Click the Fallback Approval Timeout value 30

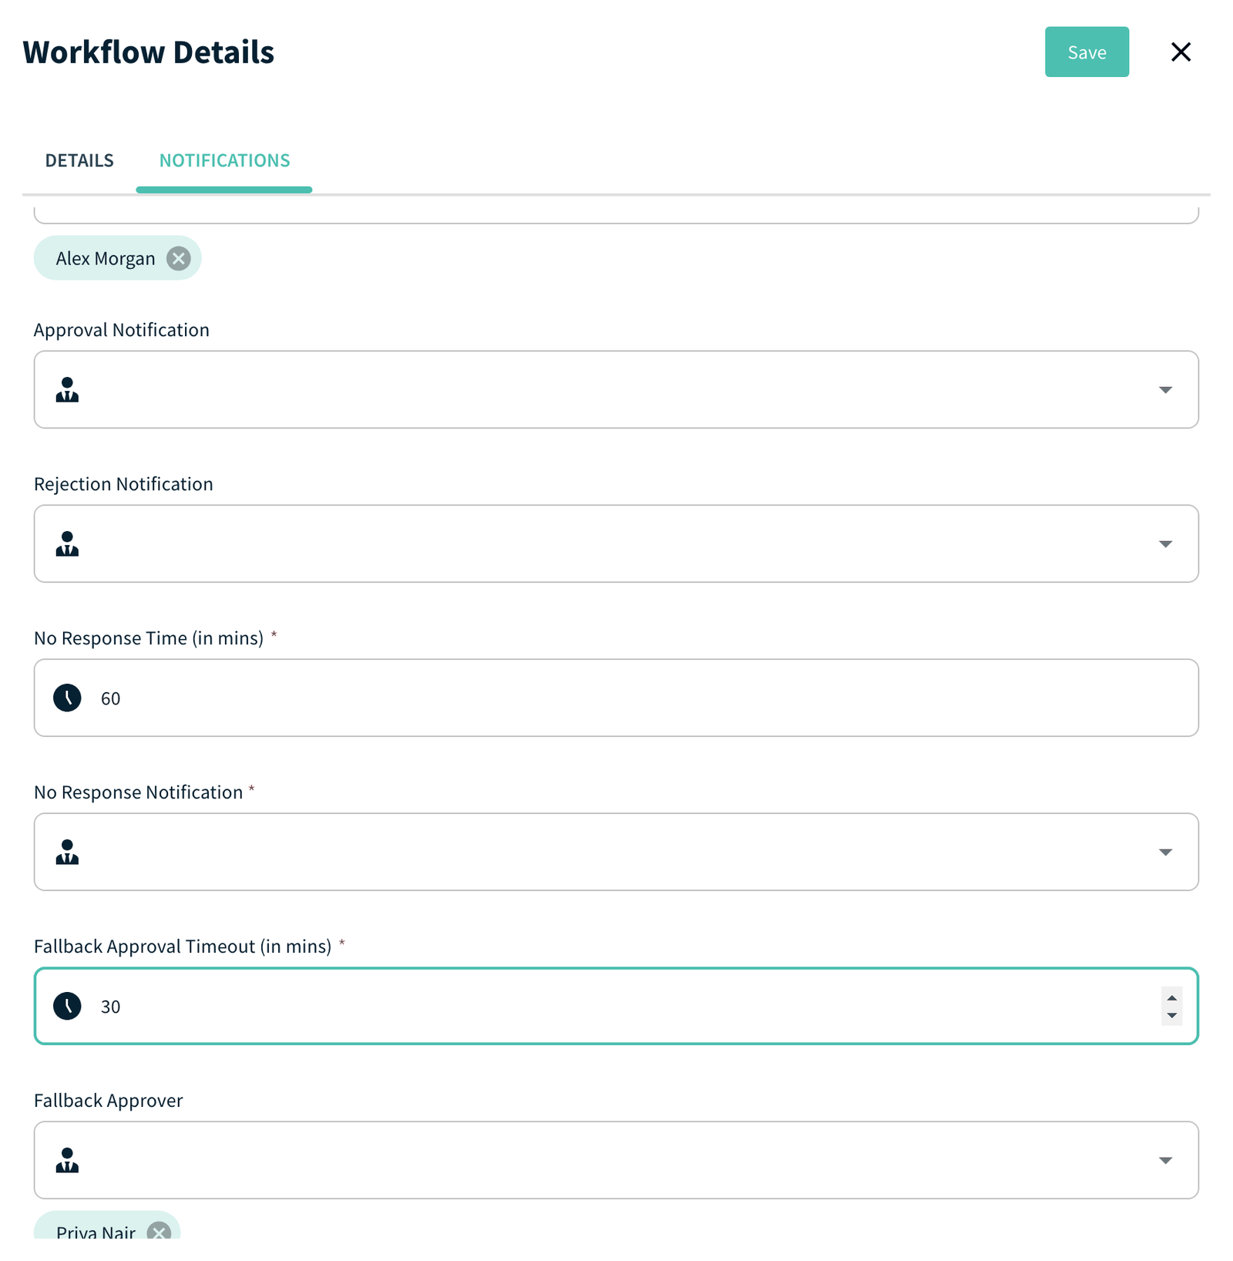tap(110, 1007)
